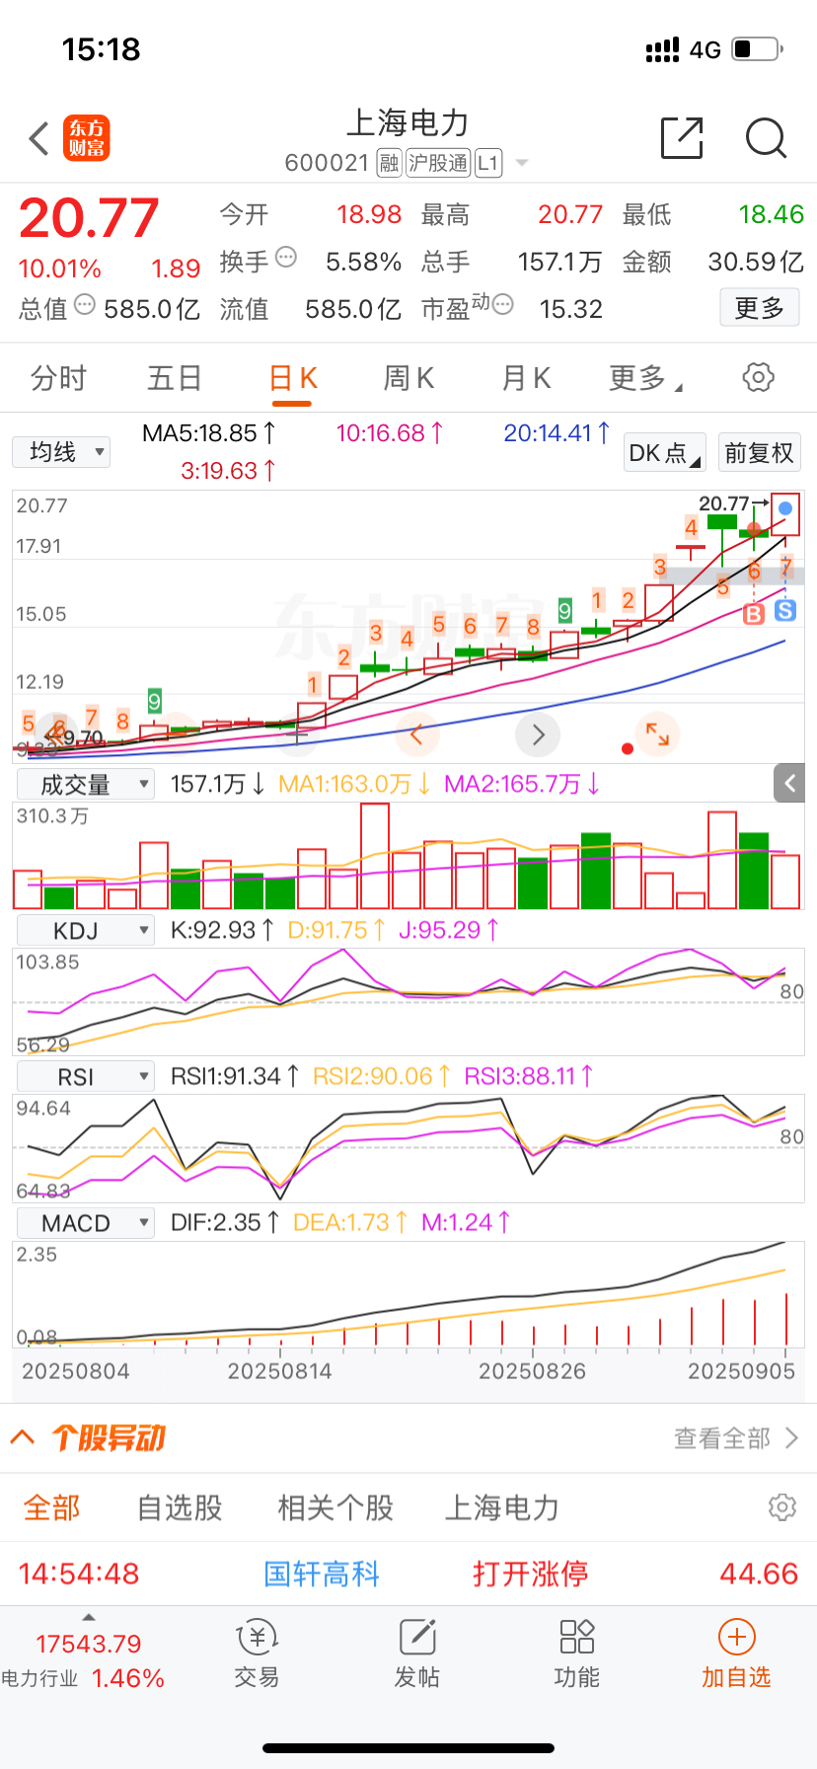Select the 相关个股 filter tab
Screen dimensions: 817x1769
335,1507
